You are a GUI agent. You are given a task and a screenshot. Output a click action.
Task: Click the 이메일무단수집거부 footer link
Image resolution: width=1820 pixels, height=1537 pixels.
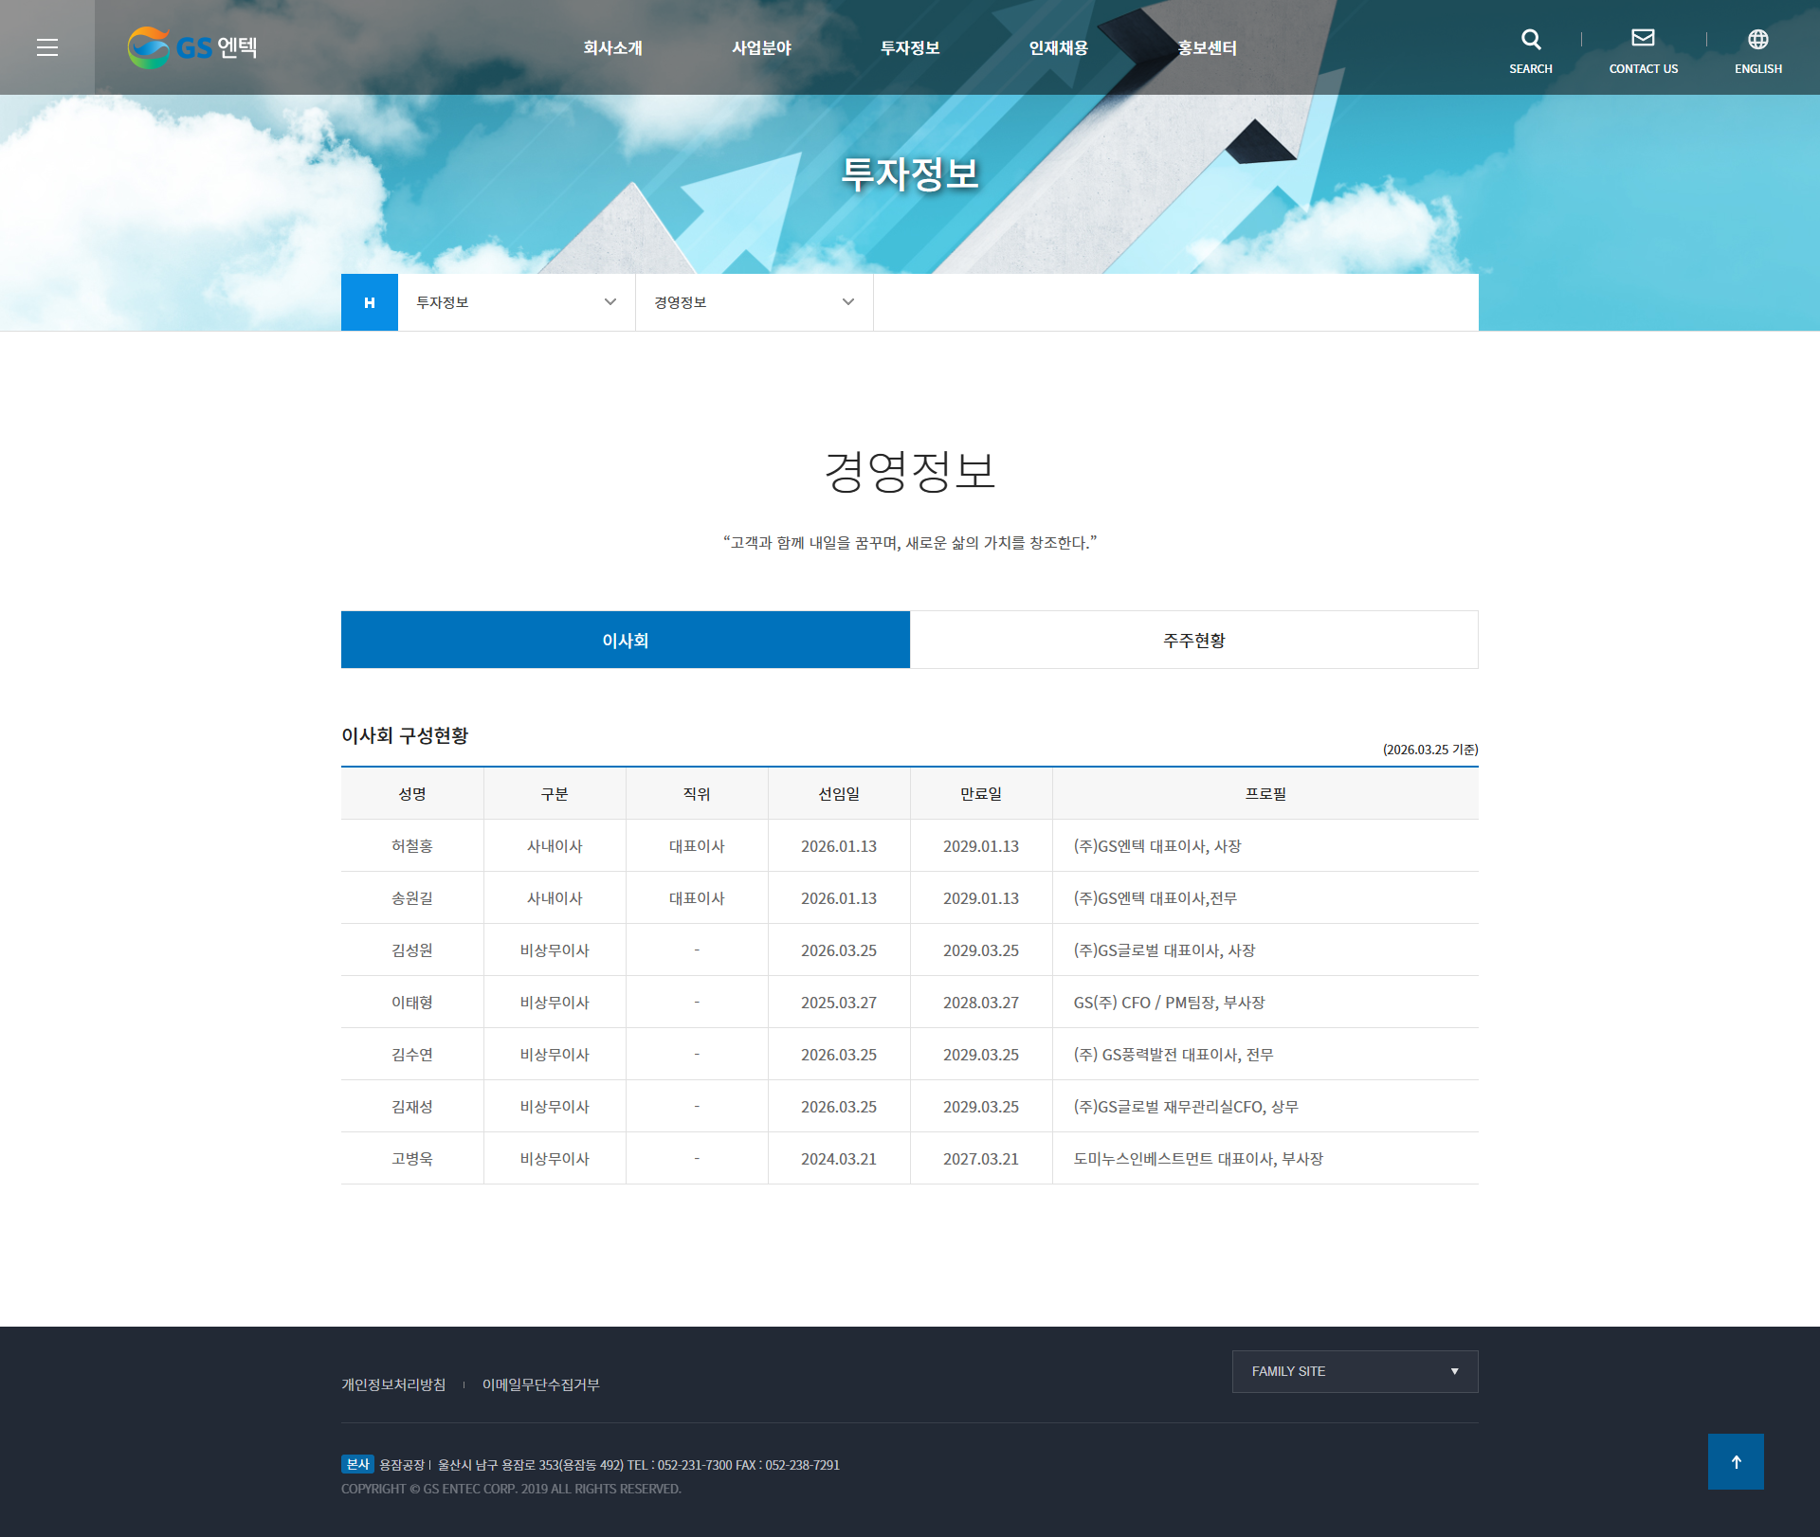coord(540,1384)
